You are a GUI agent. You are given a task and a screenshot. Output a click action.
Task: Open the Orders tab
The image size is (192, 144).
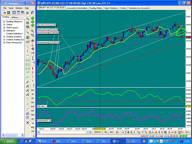click(x=123, y=8)
